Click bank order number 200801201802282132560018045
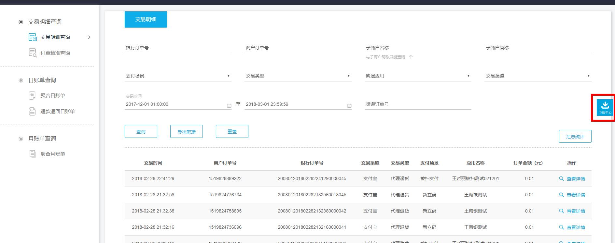This screenshot has height=243, width=615. tap(312, 195)
